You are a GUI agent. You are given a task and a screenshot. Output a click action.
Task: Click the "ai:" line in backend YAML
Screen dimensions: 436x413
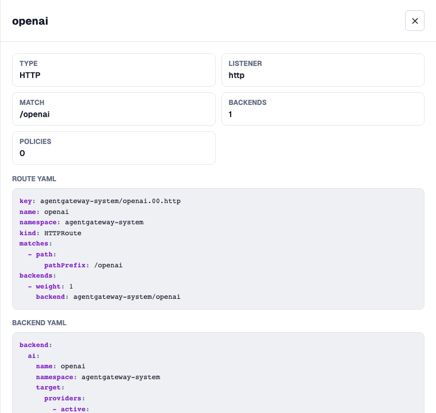click(x=34, y=356)
